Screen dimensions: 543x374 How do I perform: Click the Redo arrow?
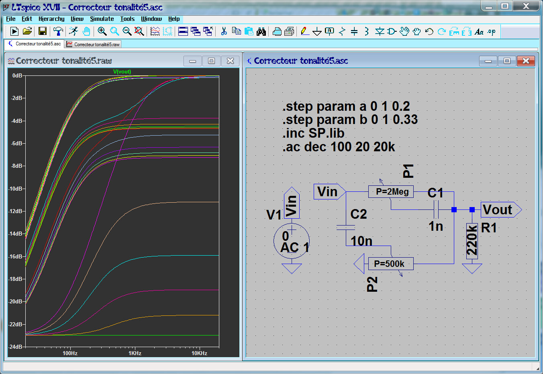click(442, 31)
